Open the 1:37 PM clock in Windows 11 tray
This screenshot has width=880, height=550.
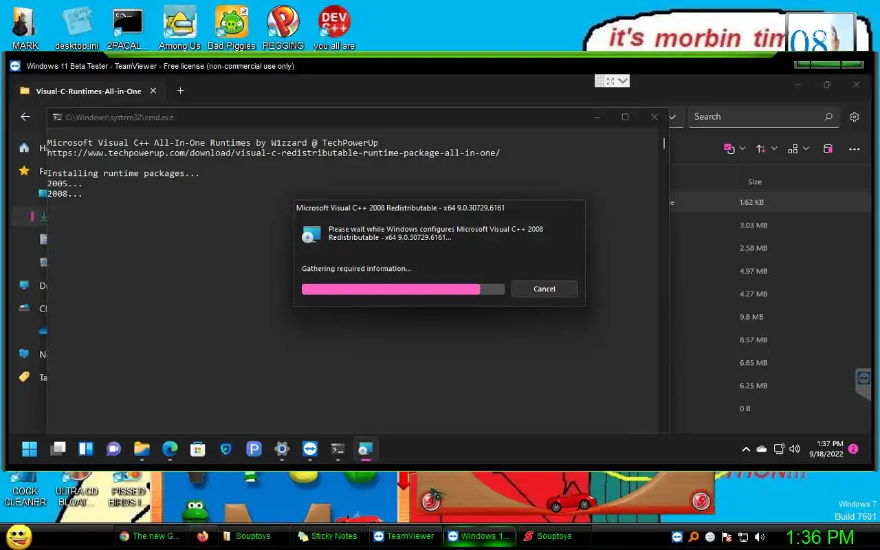click(826, 449)
